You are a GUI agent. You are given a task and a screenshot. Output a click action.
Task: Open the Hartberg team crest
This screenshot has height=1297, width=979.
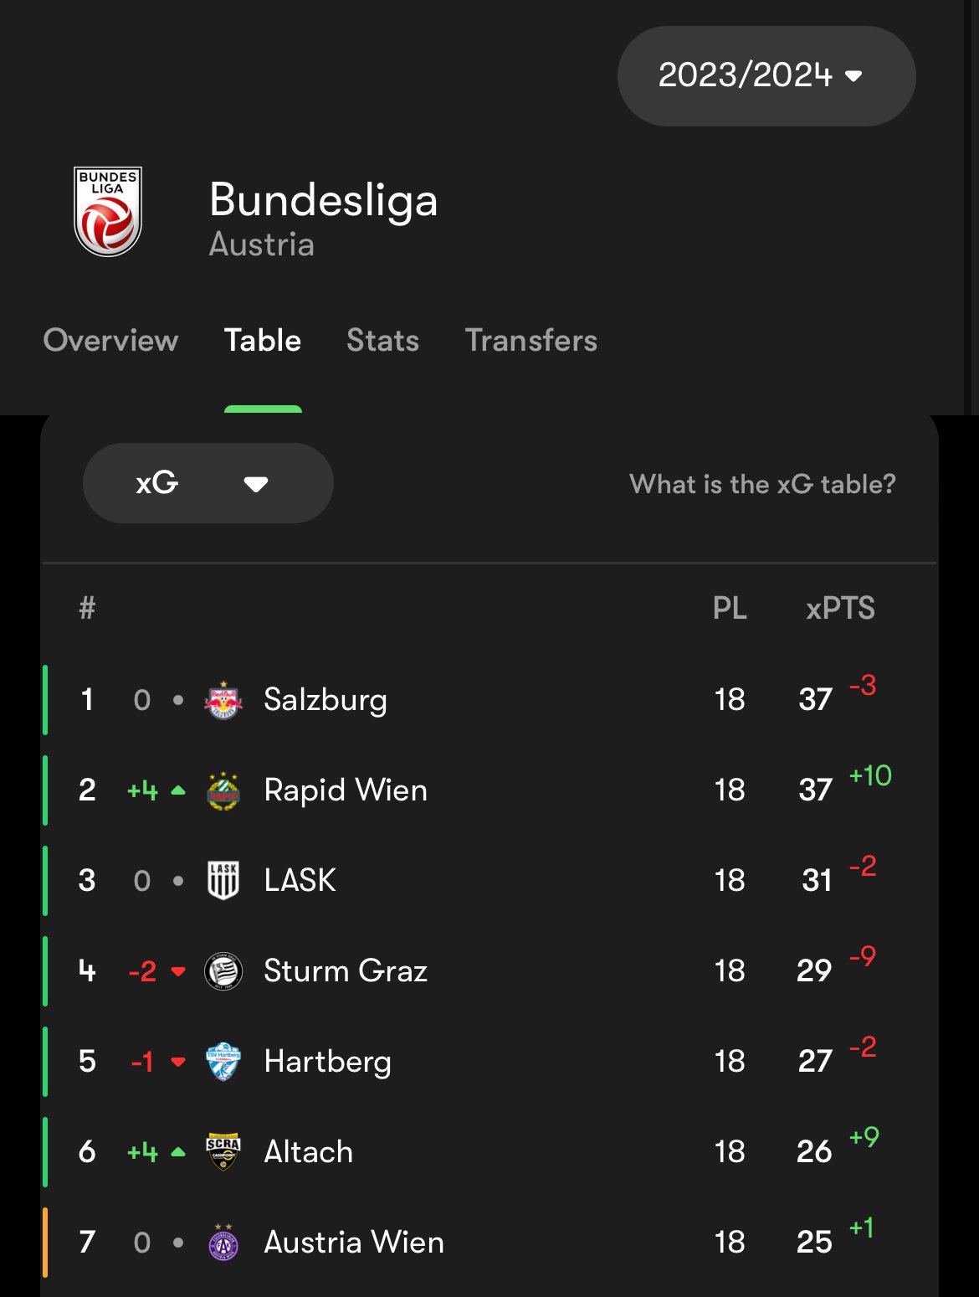click(x=223, y=1062)
